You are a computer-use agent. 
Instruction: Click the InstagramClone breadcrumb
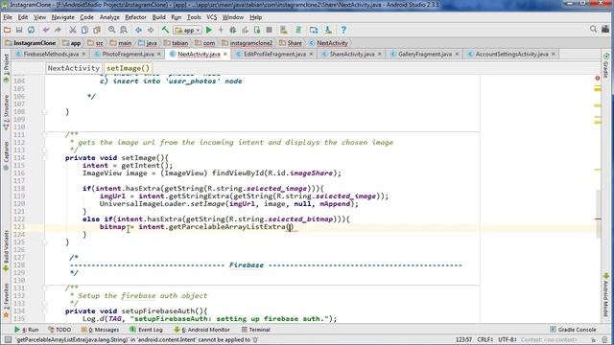31,43
